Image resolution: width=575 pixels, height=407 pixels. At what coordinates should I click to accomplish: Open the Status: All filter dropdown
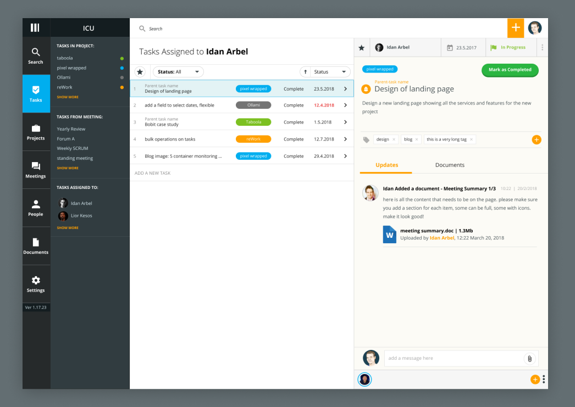point(178,71)
